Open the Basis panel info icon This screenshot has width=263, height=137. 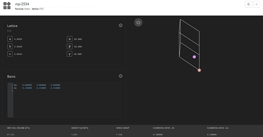click(x=121, y=76)
